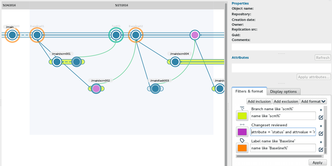Open yellow-green color swatch for scm% rule
Screen dimensions: 332x166
pyautogui.click(x=242, y=116)
